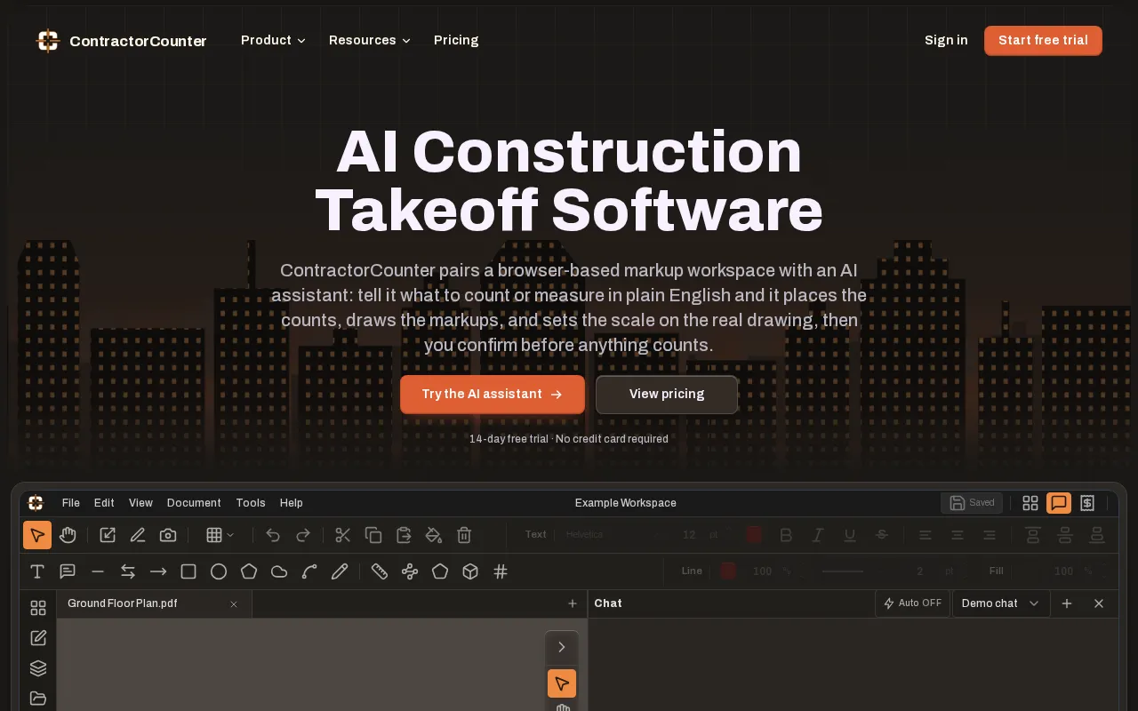Click View pricing button

(667, 394)
